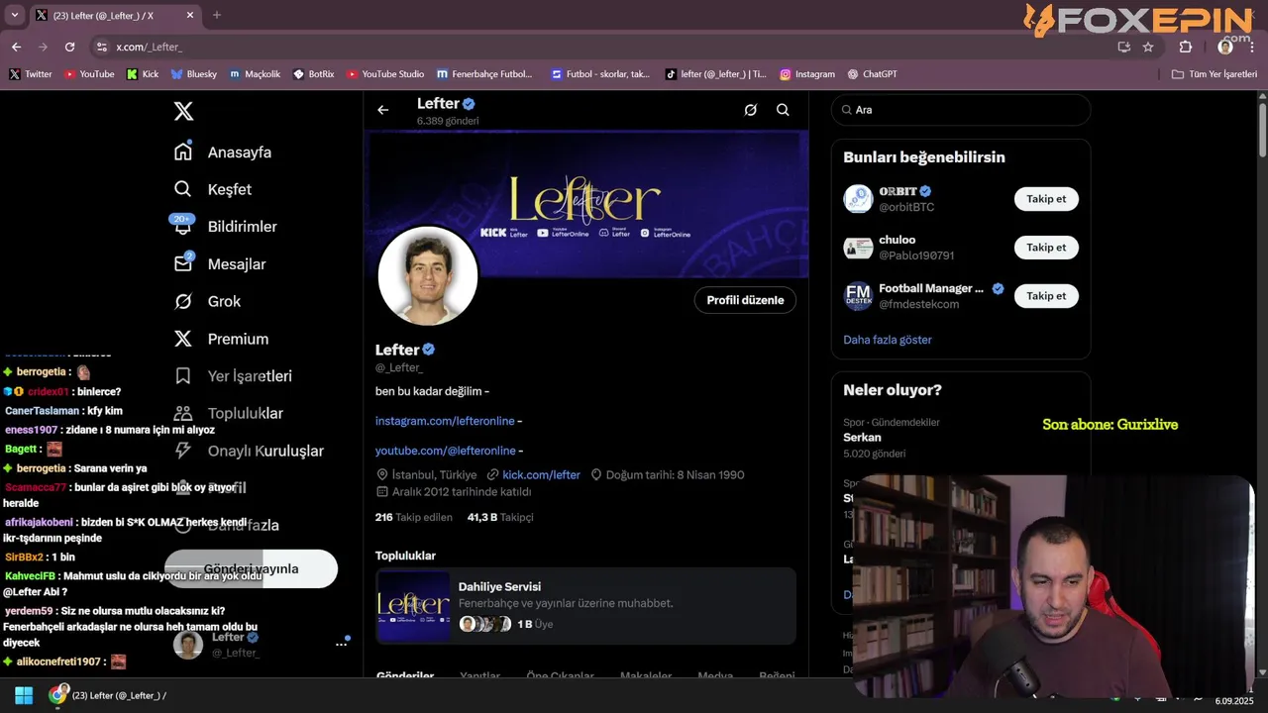Close the Lefter X tab
The height and width of the screenshot is (713, 1268).
click(190, 15)
